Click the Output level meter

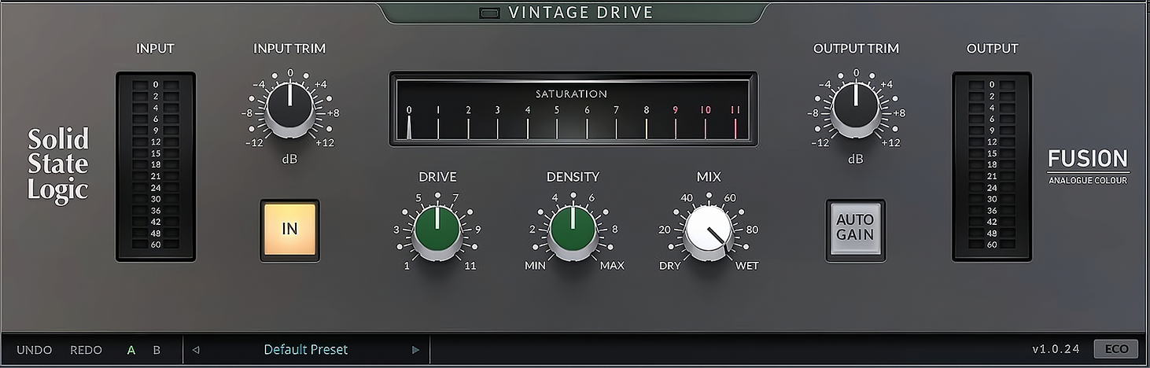[991, 166]
